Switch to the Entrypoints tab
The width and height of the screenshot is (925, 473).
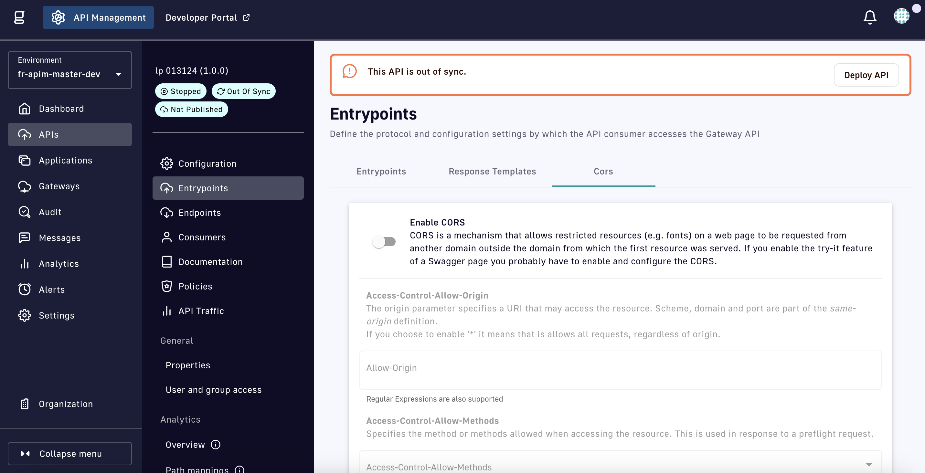click(x=381, y=172)
